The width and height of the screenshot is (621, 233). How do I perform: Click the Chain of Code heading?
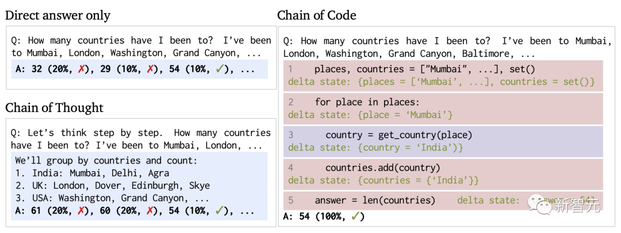[316, 15]
